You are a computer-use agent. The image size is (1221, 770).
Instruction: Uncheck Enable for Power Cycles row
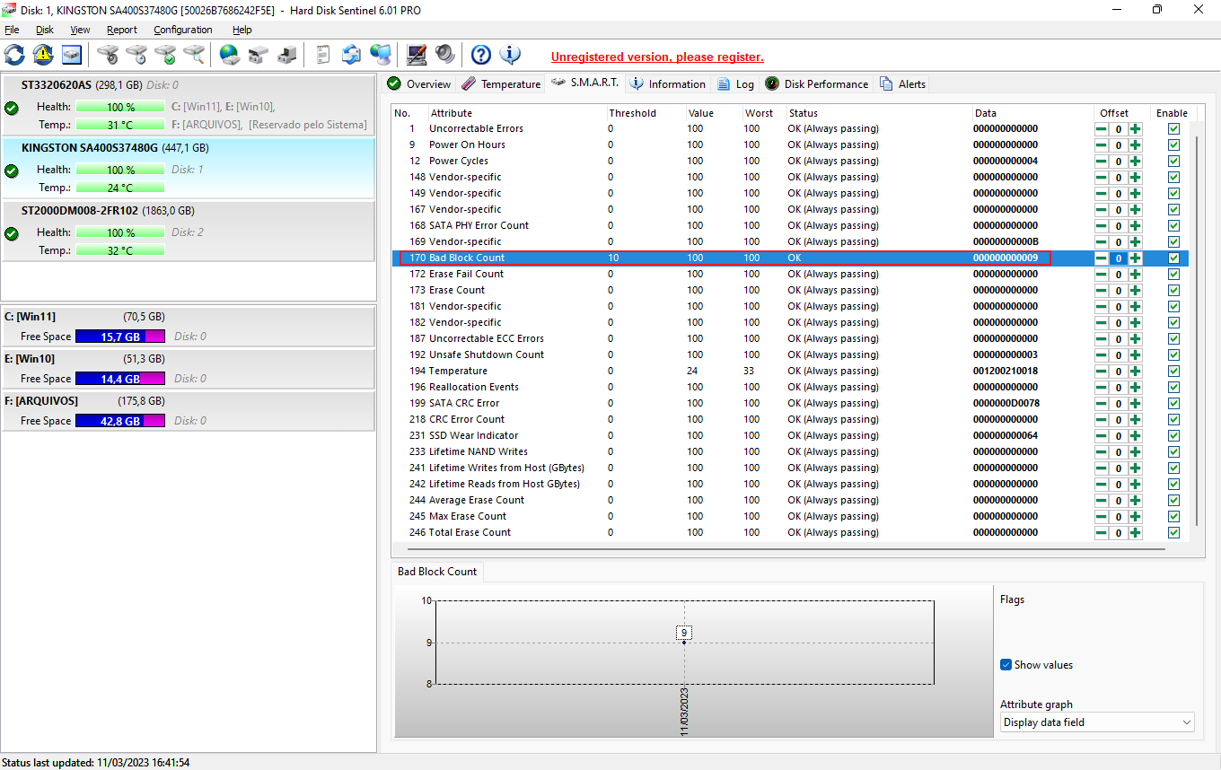[1173, 161]
